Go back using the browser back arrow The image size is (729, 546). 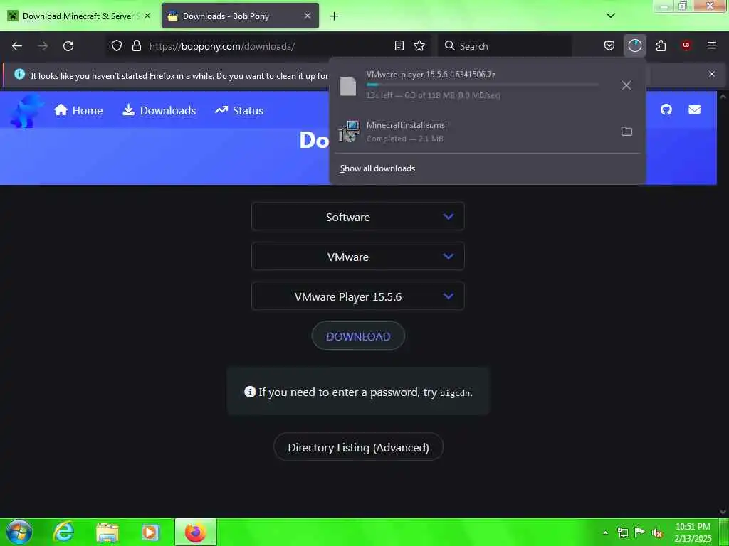point(17,46)
